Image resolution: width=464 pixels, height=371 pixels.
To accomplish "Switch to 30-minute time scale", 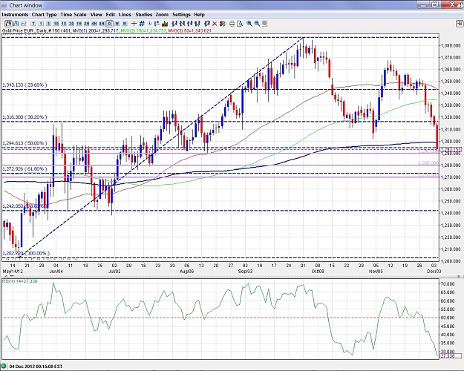I will point(71,24).
